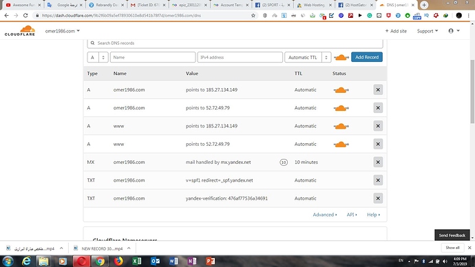Open the Support menu
Image resolution: width=475 pixels, height=267 pixels.
pyautogui.click(x=427, y=31)
